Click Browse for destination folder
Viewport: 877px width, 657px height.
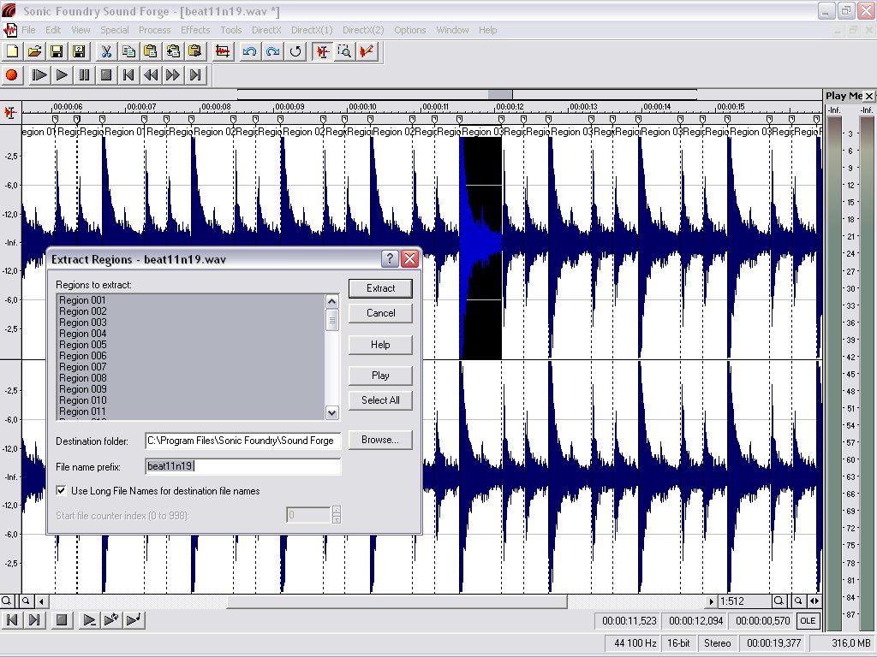(380, 440)
